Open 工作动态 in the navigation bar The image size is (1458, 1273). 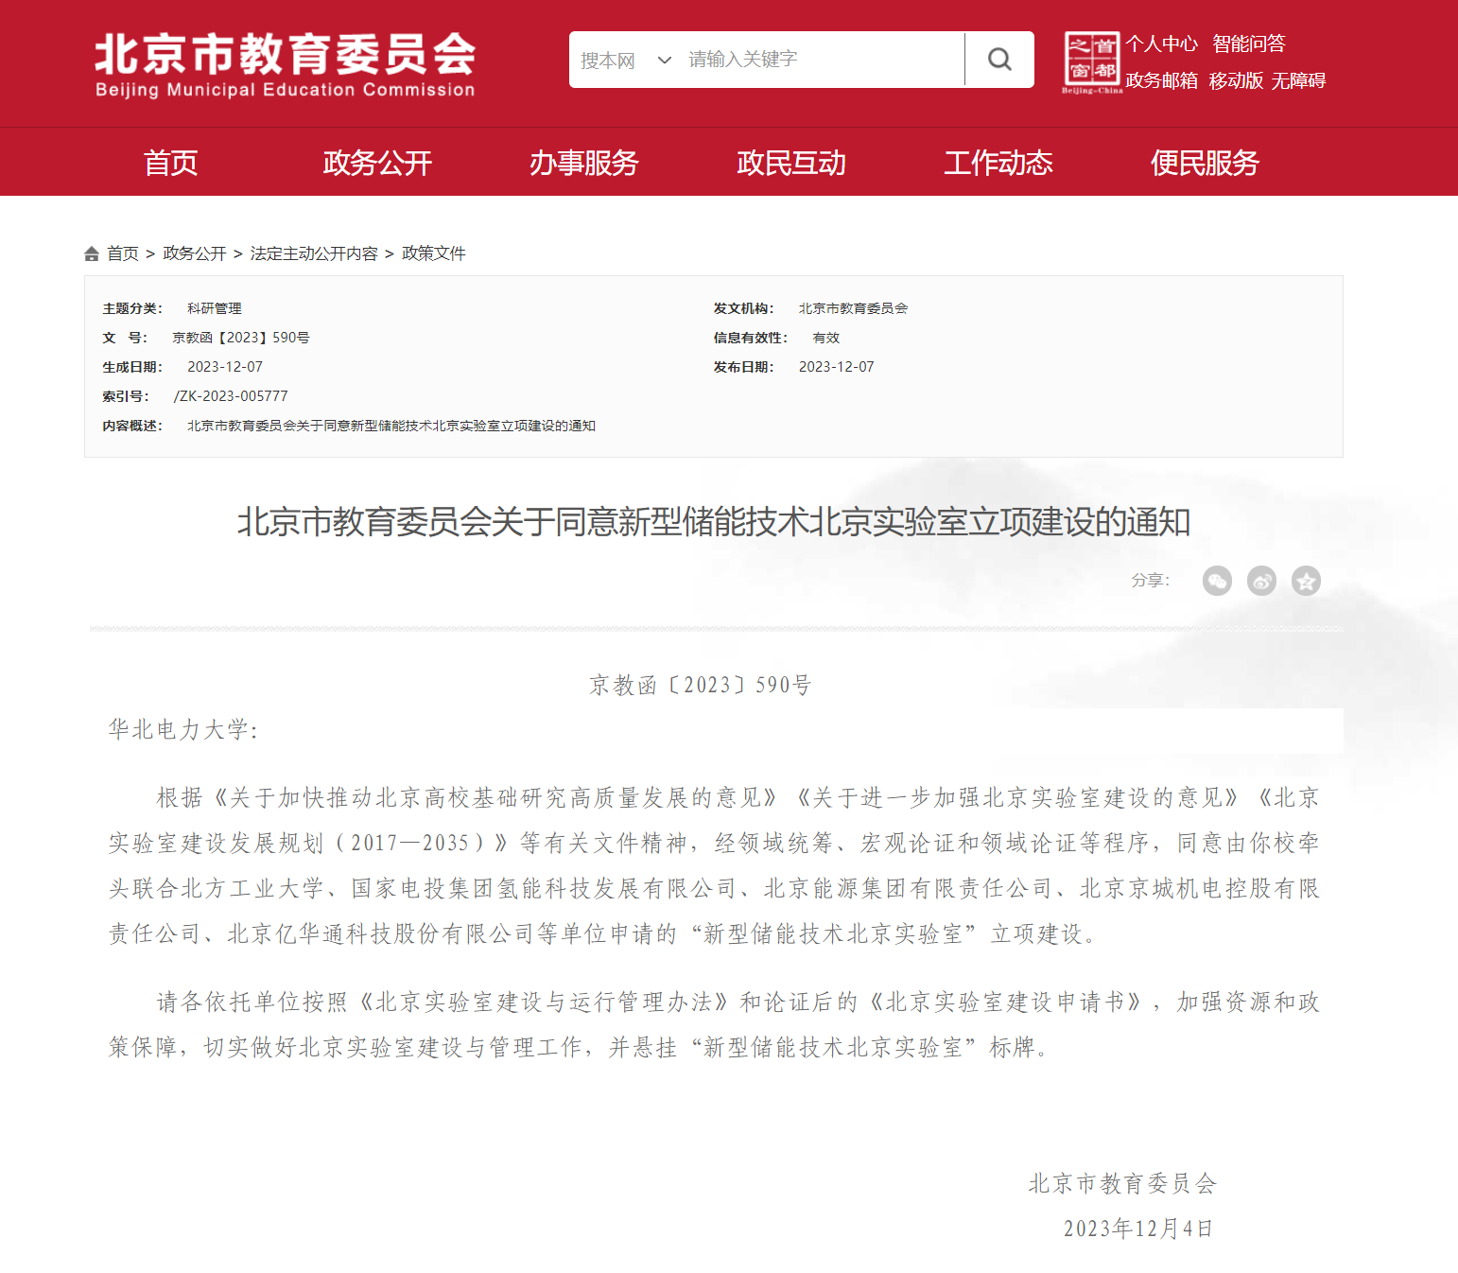[998, 163]
